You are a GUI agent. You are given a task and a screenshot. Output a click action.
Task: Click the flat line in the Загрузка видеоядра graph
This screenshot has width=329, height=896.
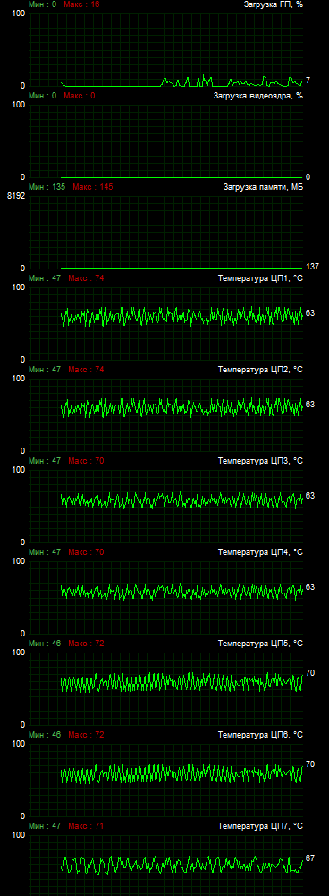click(x=181, y=177)
